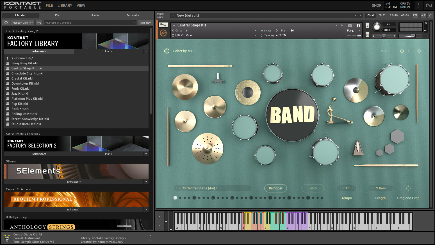Open the LIBRARY menu
The width and height of the screenshot is (435, 245).
click(x=65, y=5)
